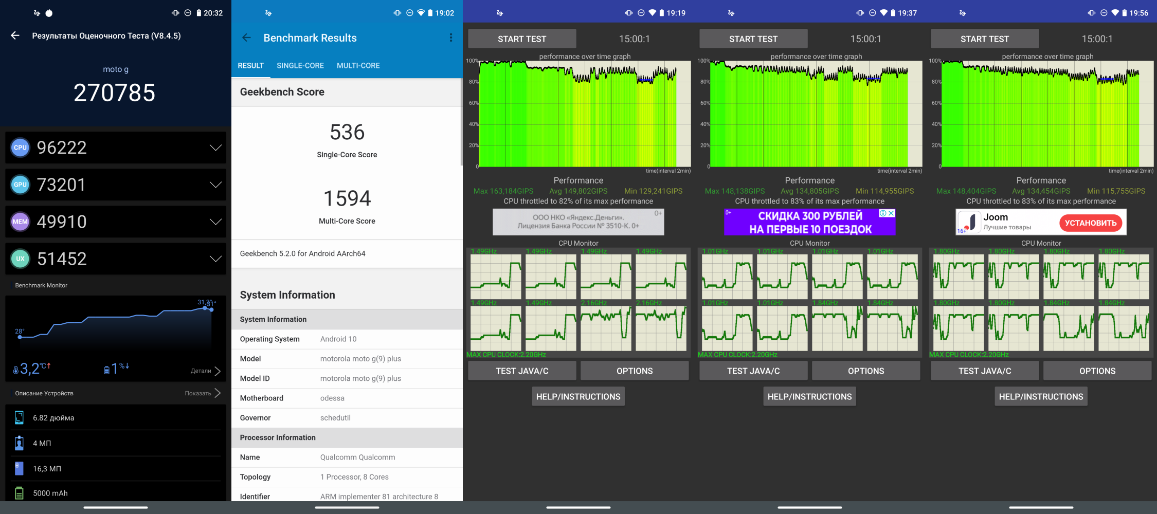The image size is (1157, 514).
Task: Tap the 536 Single-Core Score value
Action: click(347, 133)
